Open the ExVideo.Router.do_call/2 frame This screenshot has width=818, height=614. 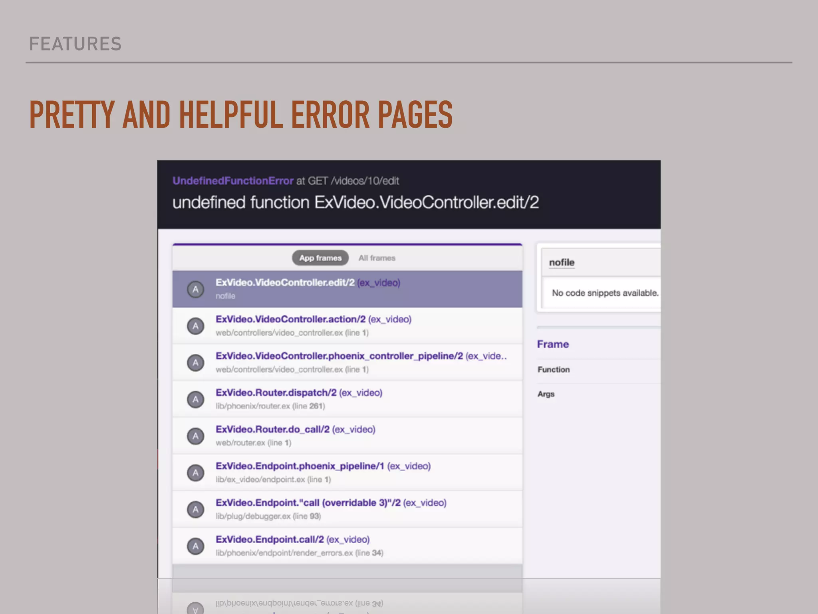pos(347,436)
